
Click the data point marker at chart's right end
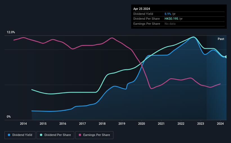(226, 57)
